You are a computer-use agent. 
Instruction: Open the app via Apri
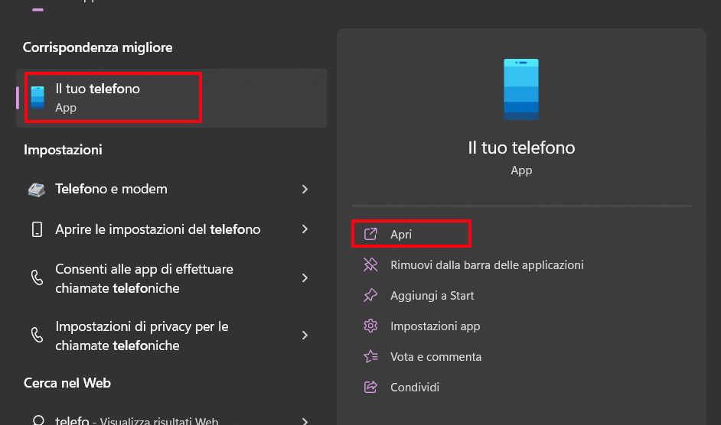click(401, 235)
